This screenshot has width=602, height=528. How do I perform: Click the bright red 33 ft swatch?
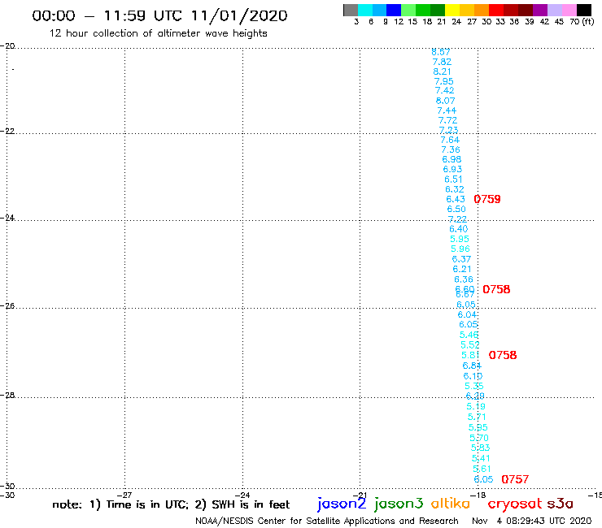click(x=496, y=10)
